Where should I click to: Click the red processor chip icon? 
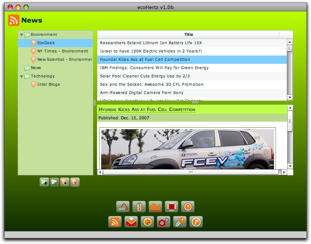click(x=171, y=207)
